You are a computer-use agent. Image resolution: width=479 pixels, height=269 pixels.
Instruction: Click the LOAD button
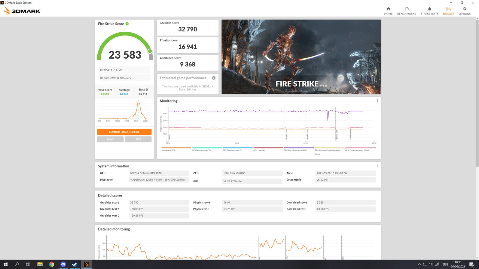(x=110, y=139)
